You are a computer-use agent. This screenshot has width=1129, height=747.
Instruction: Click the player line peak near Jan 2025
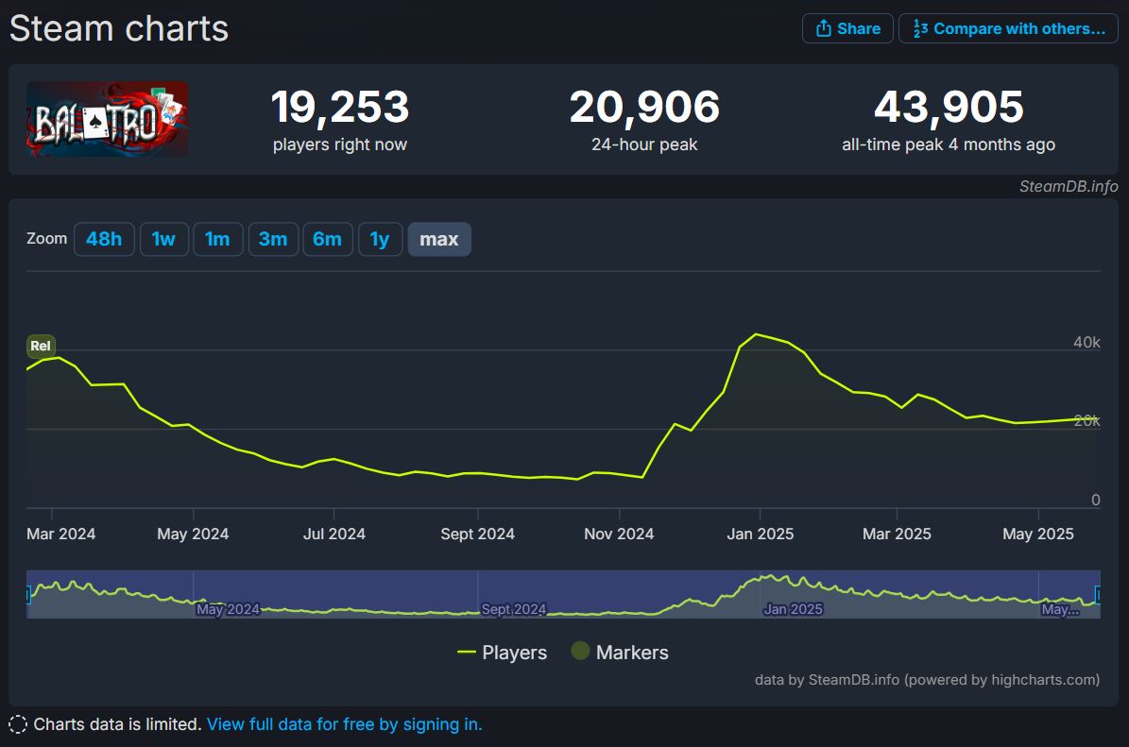755,334
